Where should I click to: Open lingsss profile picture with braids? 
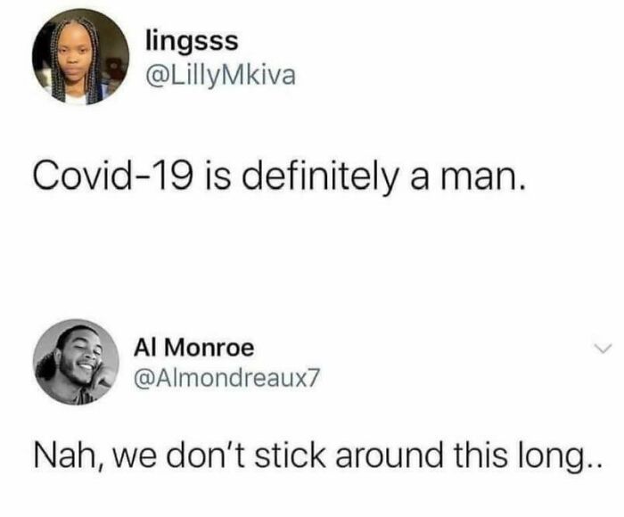pos(81,56)
